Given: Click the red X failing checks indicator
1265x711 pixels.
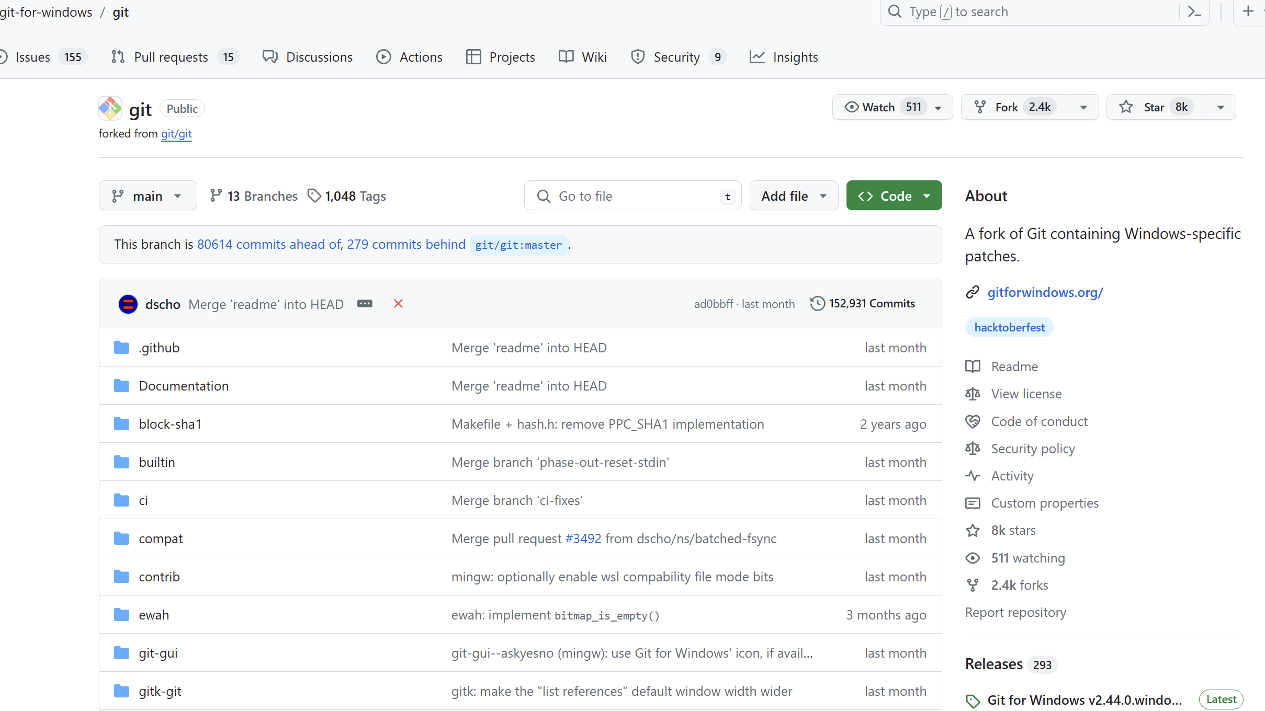Looking at the screenshot, I should tap(398, 304).
